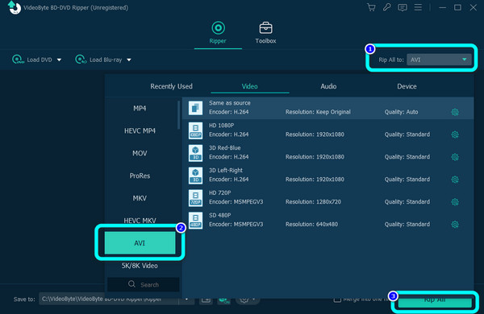The height and width of the screenshot is (314, 484).
Task: Expand the Load DVD dropdown arrow
Action: 59,60
